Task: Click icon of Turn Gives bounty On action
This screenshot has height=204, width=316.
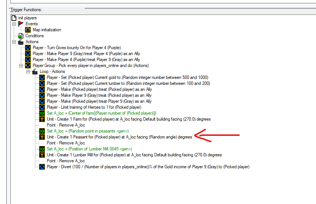Action: point(28,48)
